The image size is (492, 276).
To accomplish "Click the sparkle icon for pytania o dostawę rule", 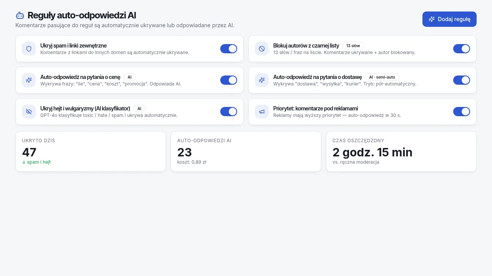I will (262, 80).
